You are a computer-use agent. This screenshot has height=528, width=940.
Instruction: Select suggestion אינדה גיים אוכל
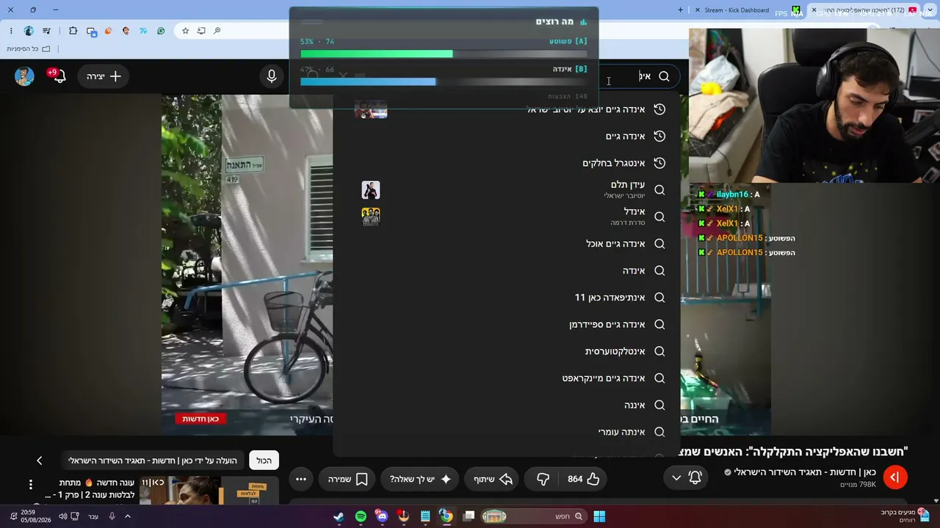[507, 243]
